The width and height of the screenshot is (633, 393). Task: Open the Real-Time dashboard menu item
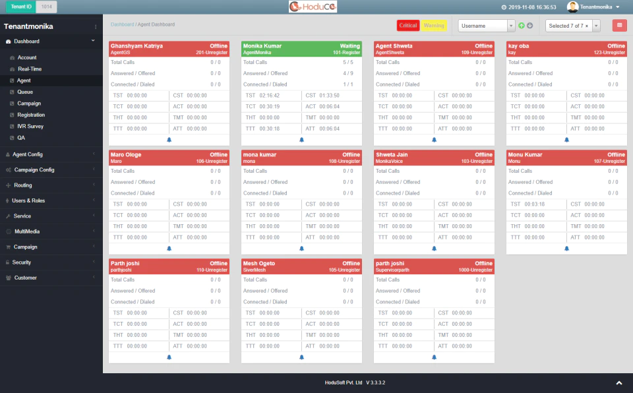pyautogui.click(x=30, y=69)
